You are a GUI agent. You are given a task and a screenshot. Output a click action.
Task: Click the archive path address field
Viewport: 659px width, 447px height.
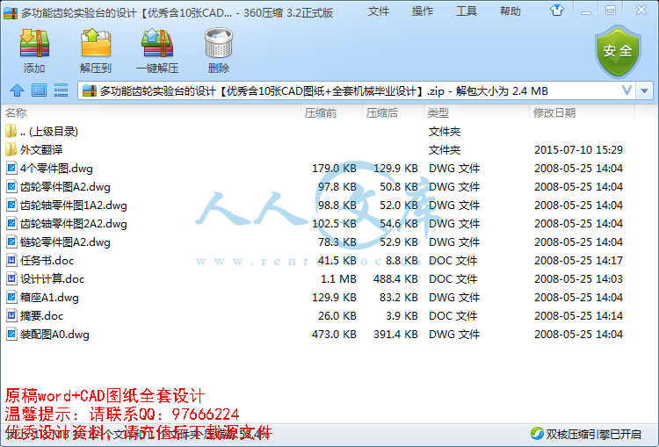click(x=358, y=90)
